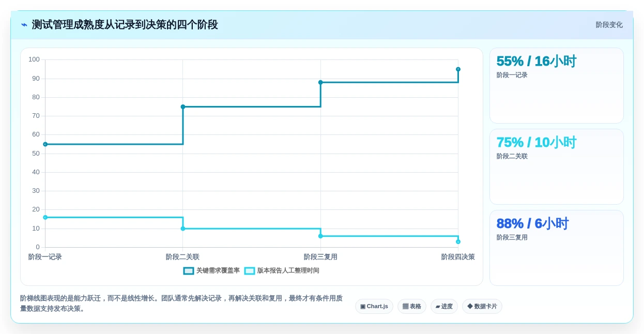The image size is (644, 334).
Task: Click the coverage data point at 95
Action: point(458,69)
